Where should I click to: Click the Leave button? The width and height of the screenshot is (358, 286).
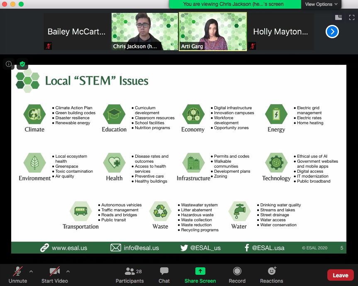point(340,275)
